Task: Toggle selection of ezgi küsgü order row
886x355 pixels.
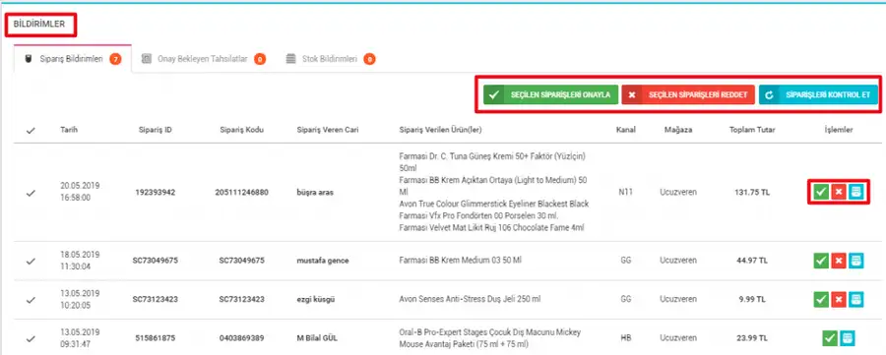Action: pos(32,300)
